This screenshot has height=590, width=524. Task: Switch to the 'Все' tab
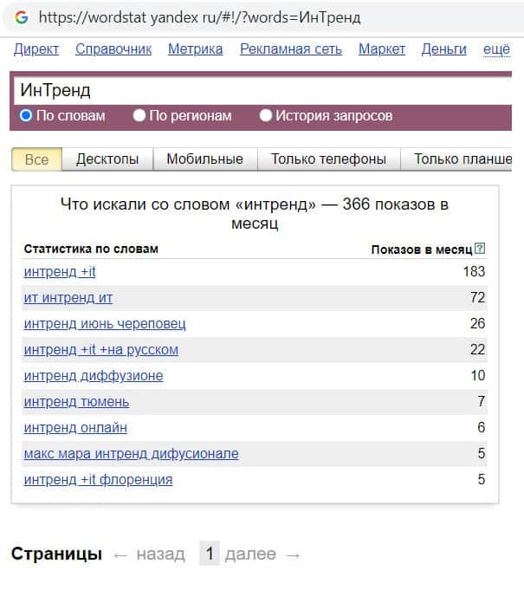pos(36,159)
